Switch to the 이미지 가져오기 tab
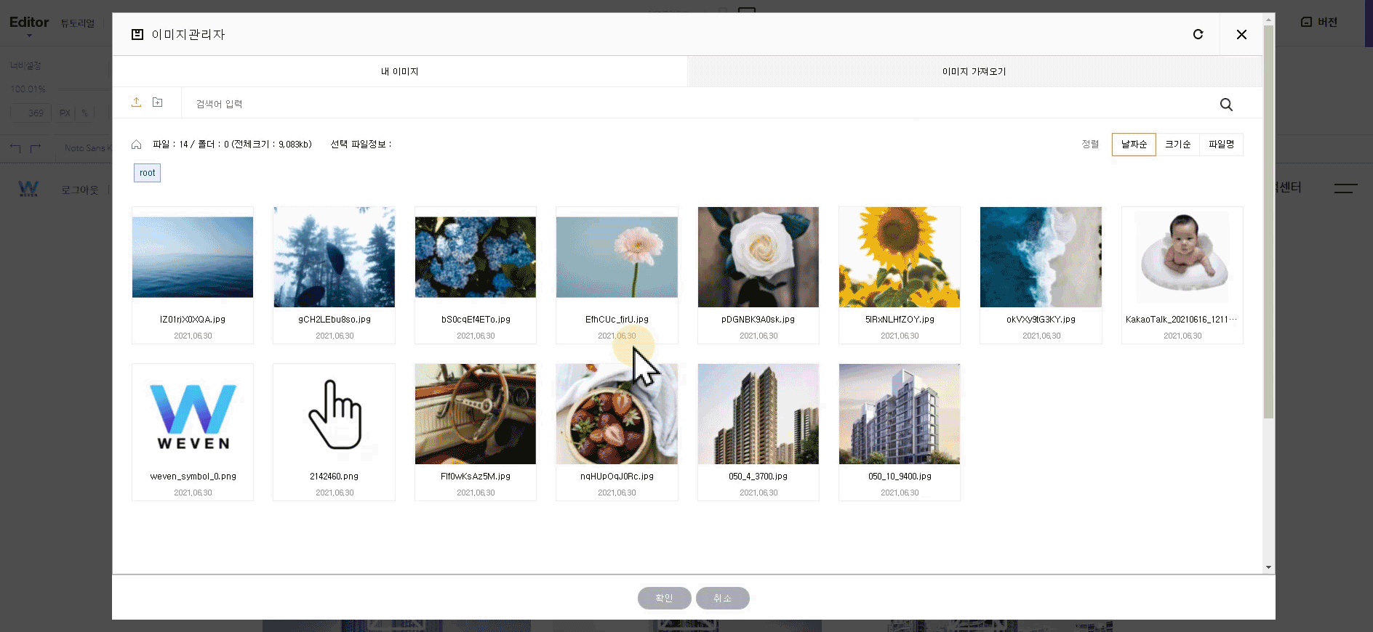1373x632 pixels. (x=974, y=71)
